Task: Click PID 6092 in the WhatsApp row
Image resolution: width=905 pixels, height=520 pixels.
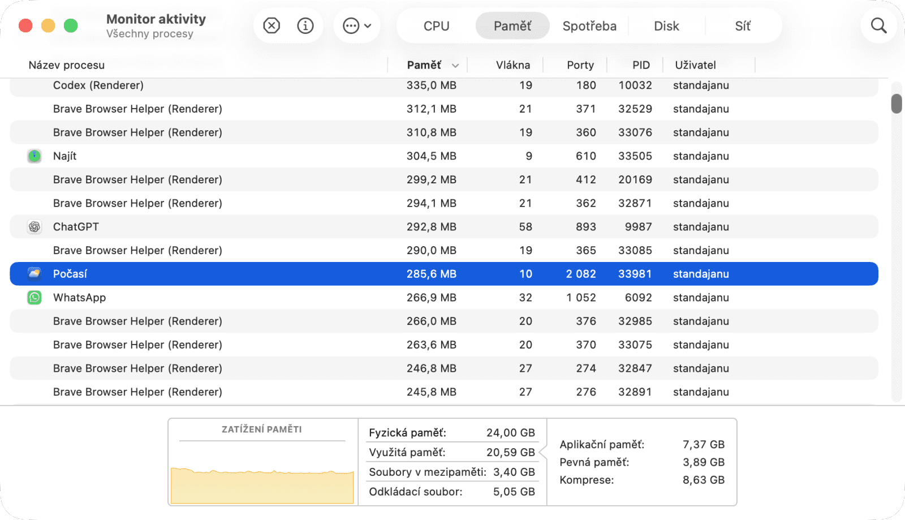Action: coord(639,298)
